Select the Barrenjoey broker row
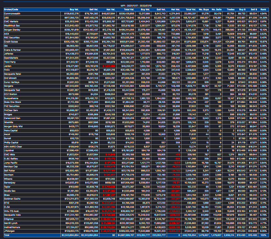Screen dimensions: 271x239 point(136,183)
